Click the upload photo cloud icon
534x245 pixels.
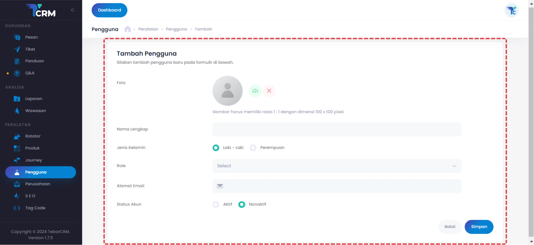tap(255, 91)
